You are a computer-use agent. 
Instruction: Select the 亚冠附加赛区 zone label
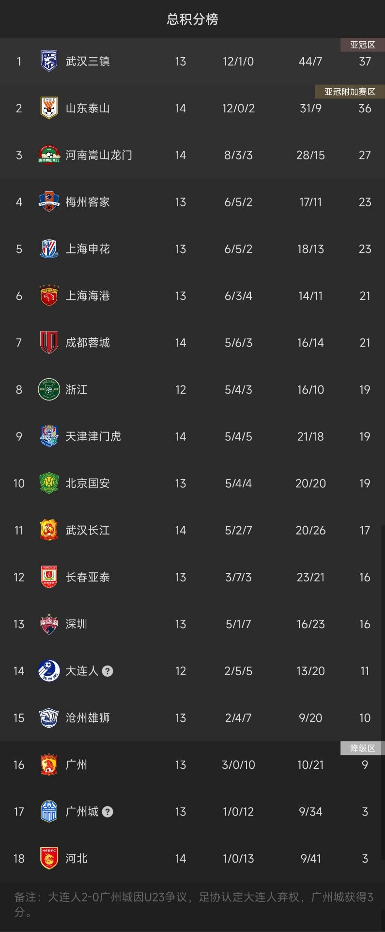pyautogui.click(x=350, y=92)
